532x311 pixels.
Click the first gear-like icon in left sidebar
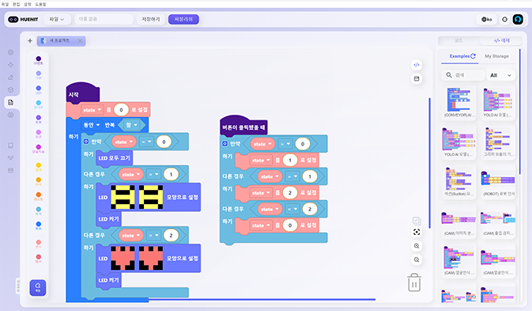pyautogui.click(x=11, y=52)
